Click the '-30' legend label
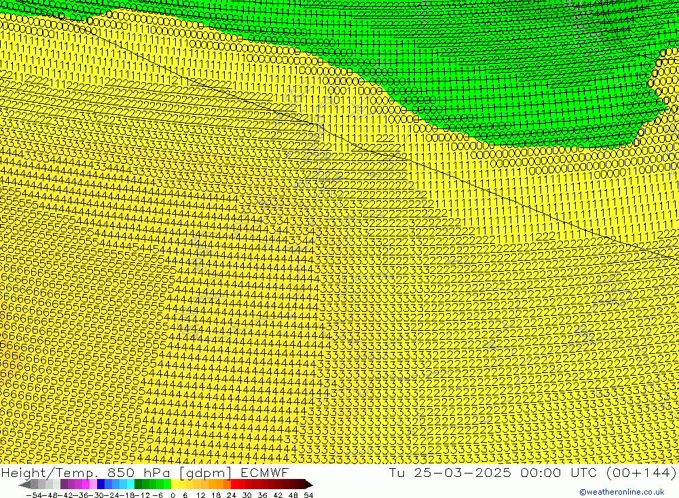The height and width of the screenshot is (498, 679). pos(96,495)
